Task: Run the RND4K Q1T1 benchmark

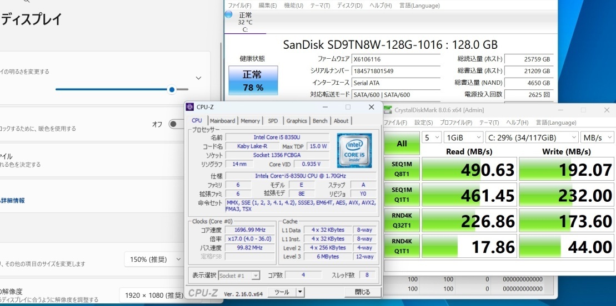Action: 402,246
